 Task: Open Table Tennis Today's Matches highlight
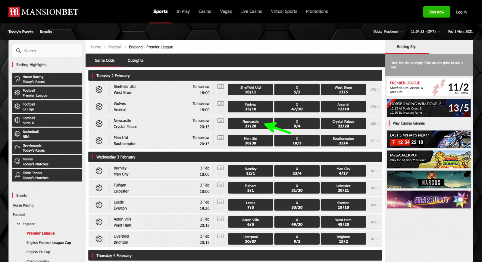pos(47,175)
